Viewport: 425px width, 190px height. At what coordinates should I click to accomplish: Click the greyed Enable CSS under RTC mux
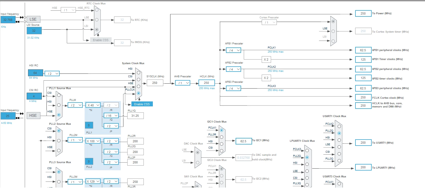click(x=101, y=40)
